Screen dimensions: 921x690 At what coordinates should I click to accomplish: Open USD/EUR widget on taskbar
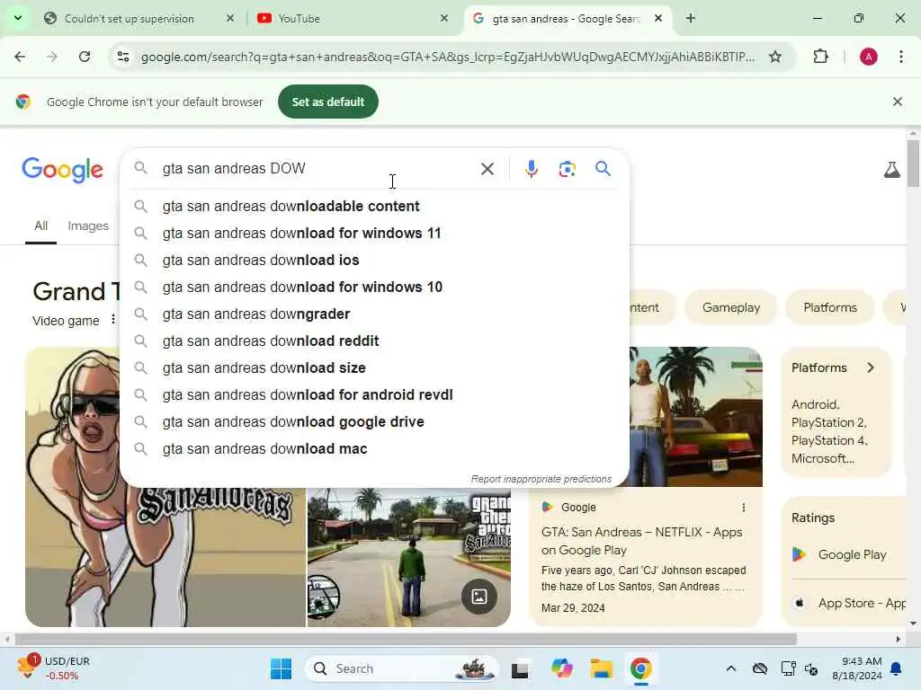[x=54, y=668]
